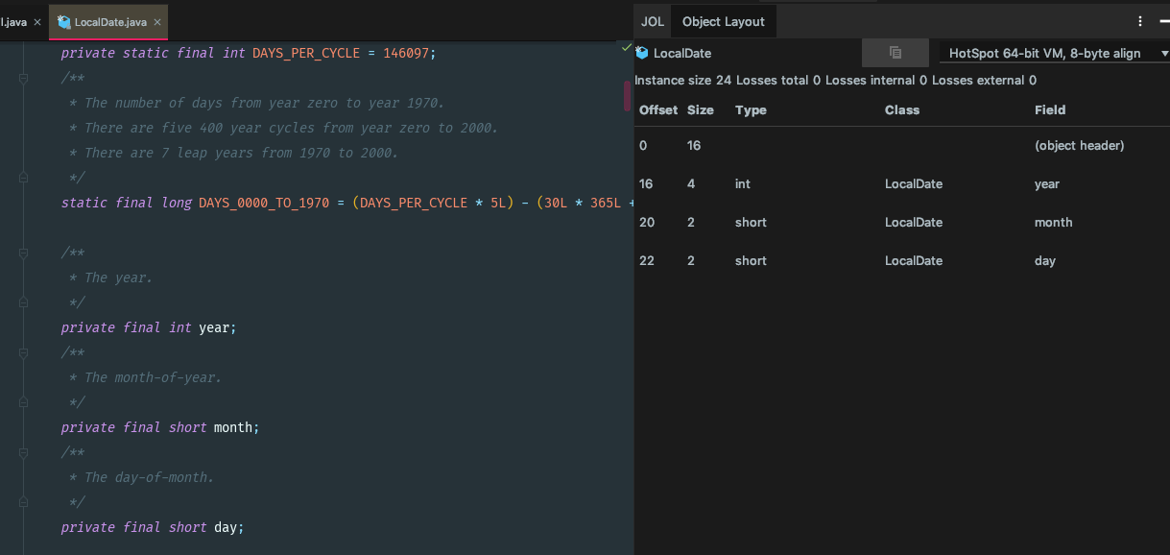Switch to the LocalDate.java editor tab

107,22
